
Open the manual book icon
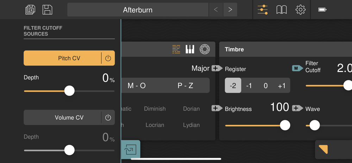click(x=281, y=10)
